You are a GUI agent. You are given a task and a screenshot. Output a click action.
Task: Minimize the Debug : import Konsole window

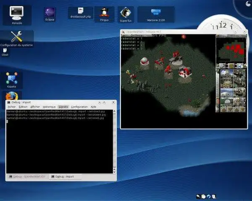(100, 102)
